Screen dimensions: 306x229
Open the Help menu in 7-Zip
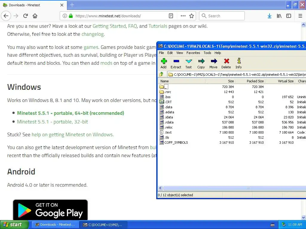coord(218,53)
